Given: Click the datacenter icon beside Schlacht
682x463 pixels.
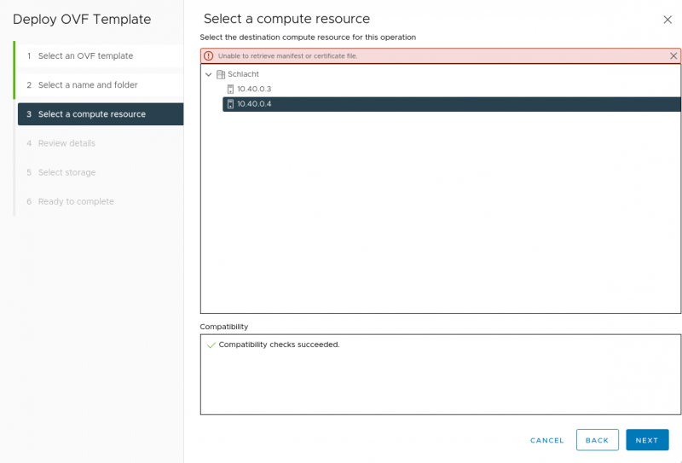Looking at the screenshot, I should pyautogui.click(x=221, y=74).
